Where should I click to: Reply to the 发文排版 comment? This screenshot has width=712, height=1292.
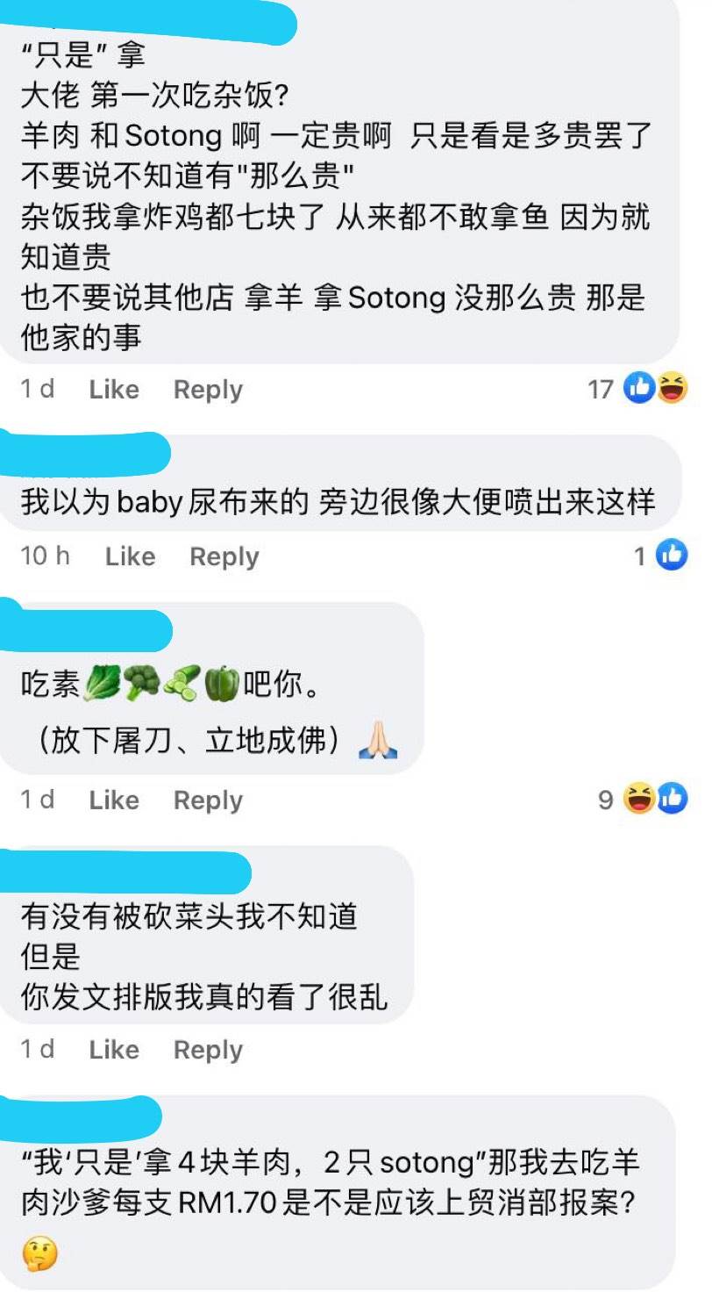(208, 1049)
